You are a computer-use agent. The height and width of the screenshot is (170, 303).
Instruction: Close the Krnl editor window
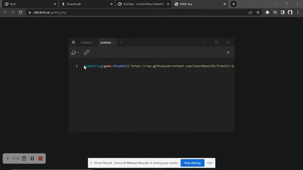coord(228,42)
